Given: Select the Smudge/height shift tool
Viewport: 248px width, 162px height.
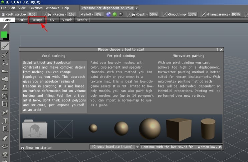Looking at the screenshot, I should coord(5,71).
